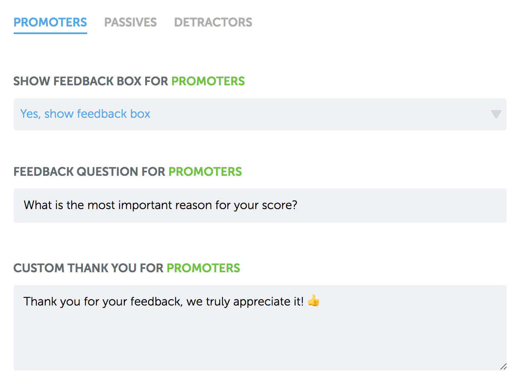Select the active Promoters tab
Image resolution: width=527 pixels, height=390 pixels.
coord(50,22)
